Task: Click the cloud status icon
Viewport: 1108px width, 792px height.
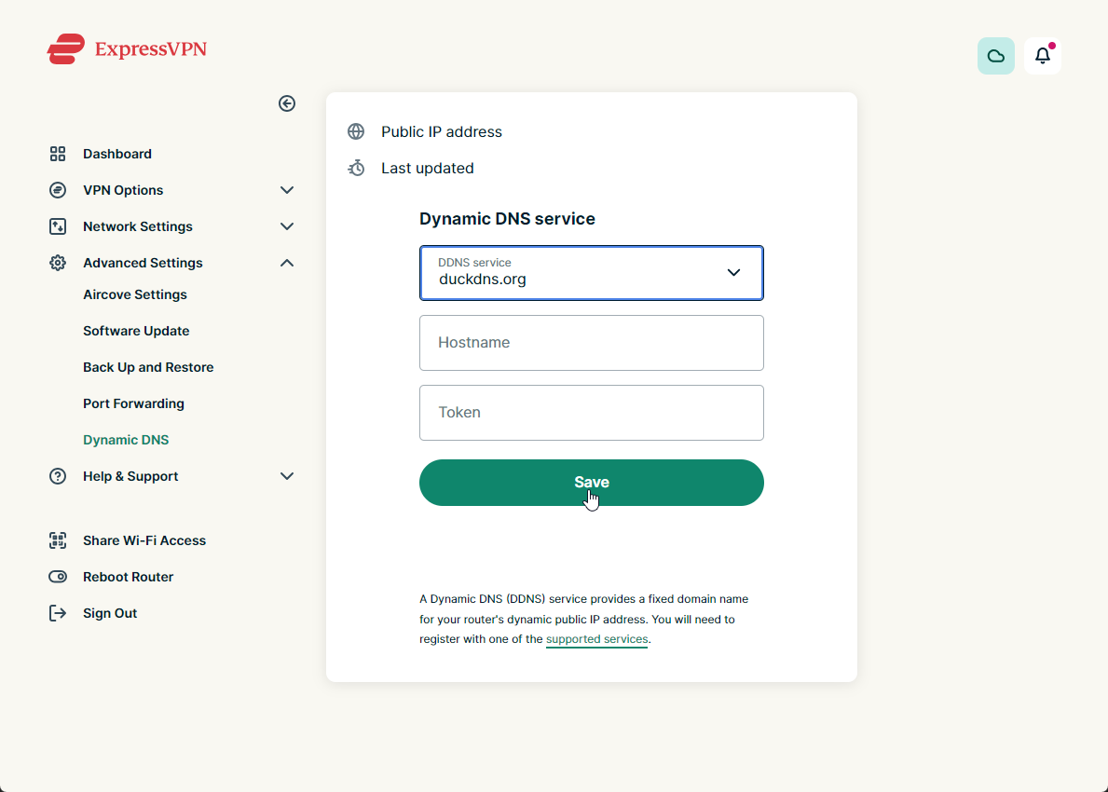Action: pyautogui.click(x=995, y=56)
